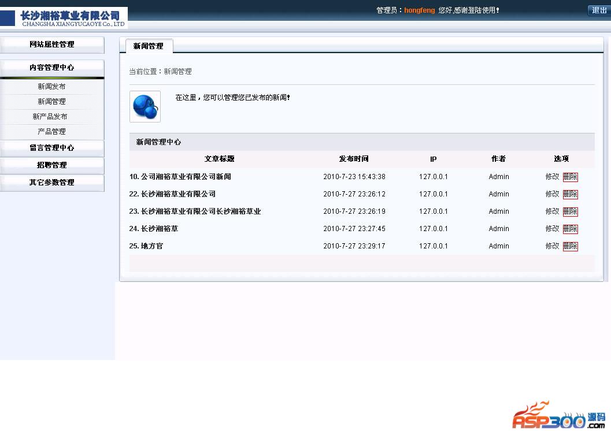Click the blue globe news icon
The width and height of the screenshot is (611, 431).
[x=145, y=106]
